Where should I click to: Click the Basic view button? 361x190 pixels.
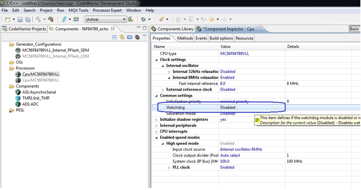click(354, 29)
